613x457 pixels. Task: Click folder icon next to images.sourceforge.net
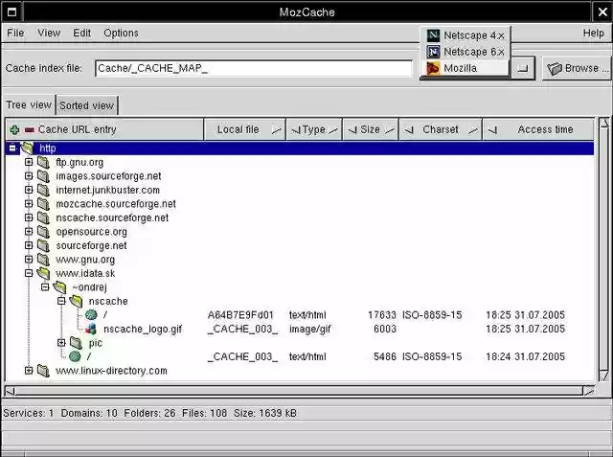pos(43,176)
